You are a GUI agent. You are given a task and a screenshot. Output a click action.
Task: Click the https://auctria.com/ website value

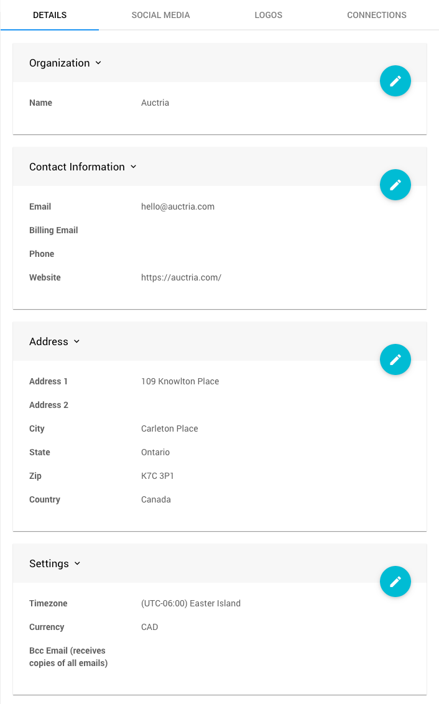[x=181, y=277]
